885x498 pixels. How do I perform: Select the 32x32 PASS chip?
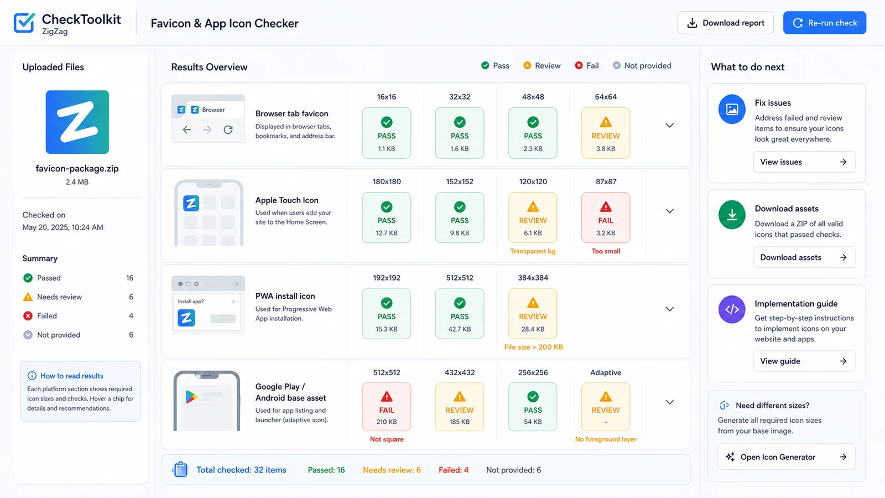pyautogui.click(x=460, y=133)
